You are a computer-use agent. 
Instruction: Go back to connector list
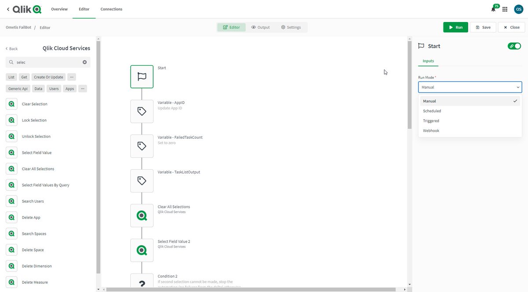12,49
